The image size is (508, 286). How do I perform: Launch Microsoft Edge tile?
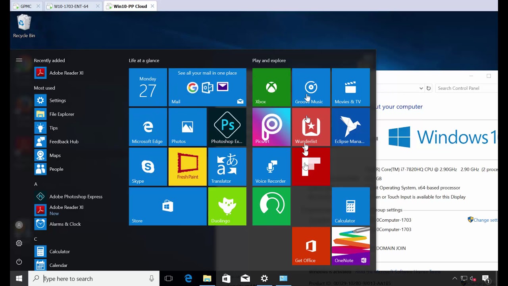point(148,127)
